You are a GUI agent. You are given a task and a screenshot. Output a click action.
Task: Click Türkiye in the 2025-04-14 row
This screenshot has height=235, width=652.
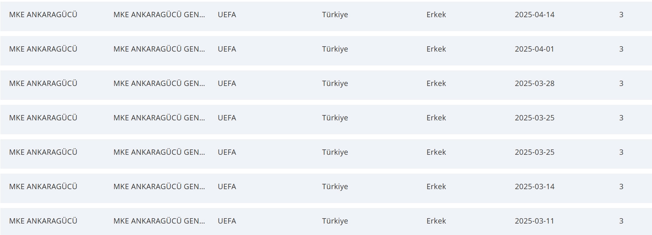tap(335, 15)
